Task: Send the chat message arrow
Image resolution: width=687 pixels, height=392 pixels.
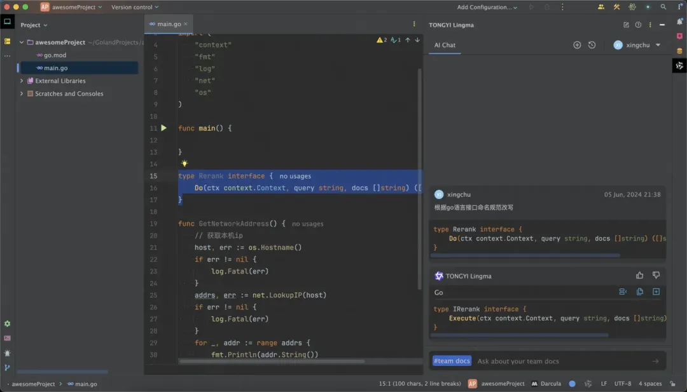Action: pyautogui.click(x=655, y=361)
